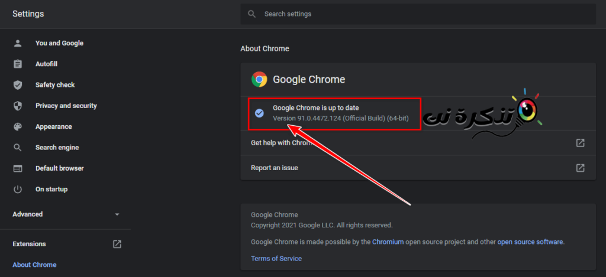
Task: Click the On startup power icon
Action: [x=18, y=189]
